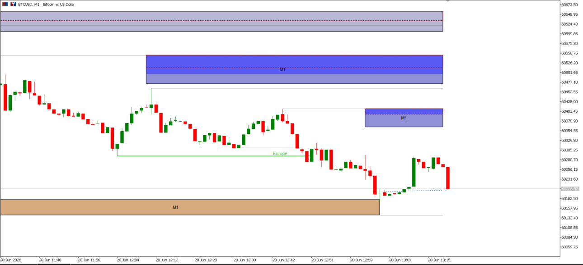Image resolution: width=583 pixels, height=265 pixels.
Task: Click the '28 Jun 12:51' time label
Action: [322, 260]
